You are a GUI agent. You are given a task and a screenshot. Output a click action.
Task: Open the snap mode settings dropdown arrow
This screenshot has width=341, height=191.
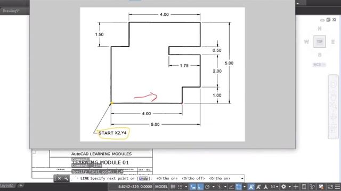coord(186,187)
